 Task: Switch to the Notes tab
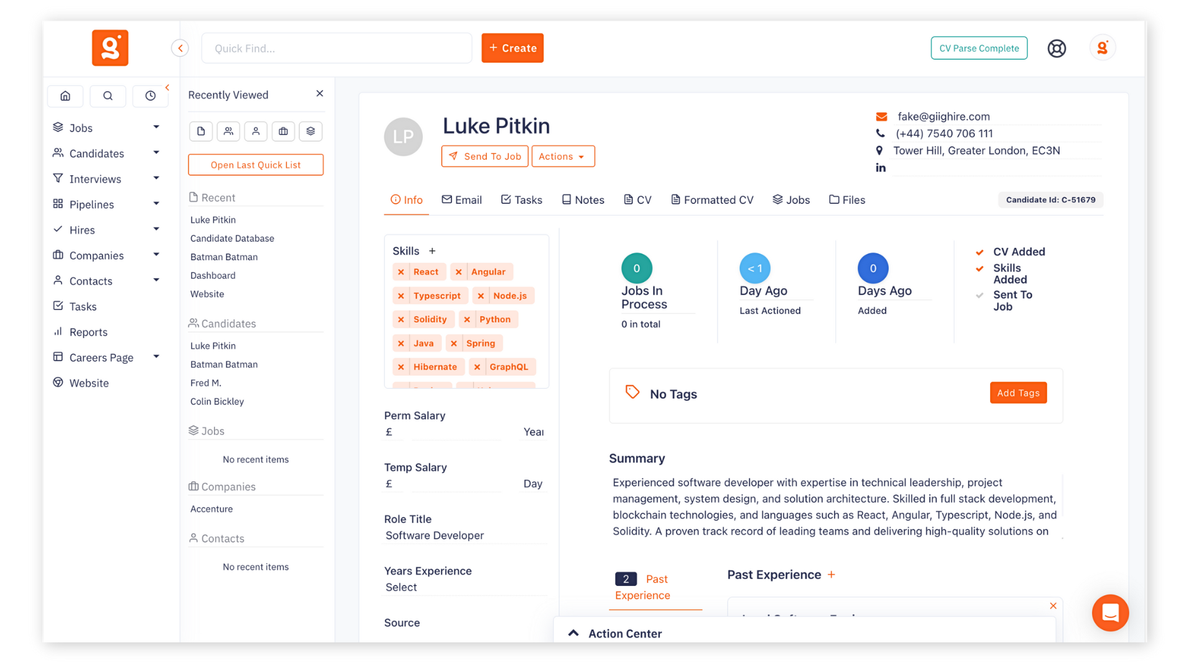point(583,199)
